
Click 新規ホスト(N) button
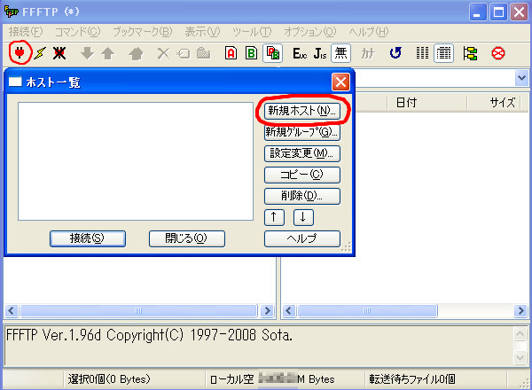pyautogui.click(x=302, y=111)
